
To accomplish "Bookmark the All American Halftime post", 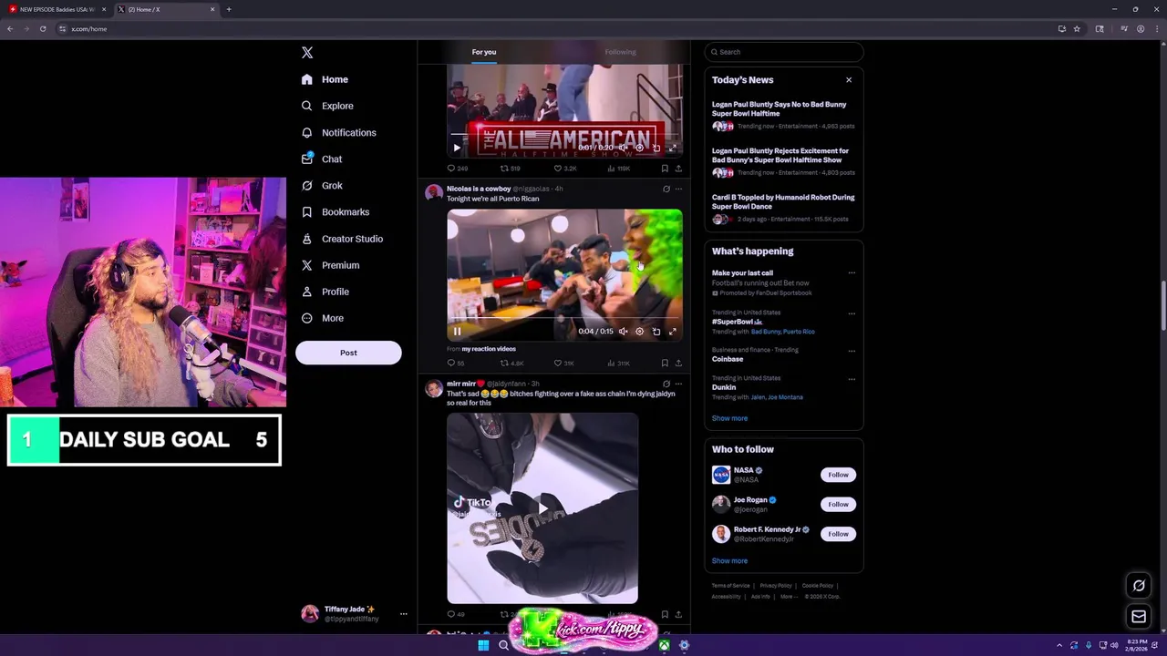I will (665, 169).
